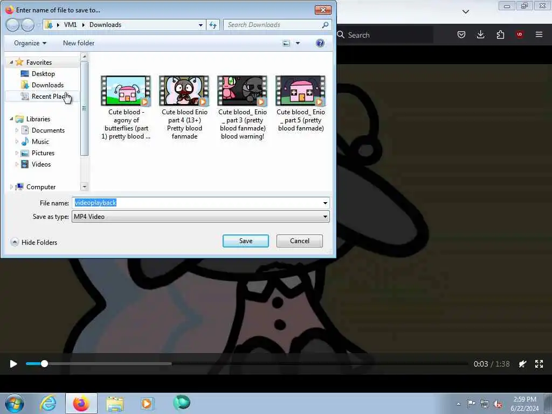This screenshot has width=552, height=414.
Task: Click the video Play button
Action: (x=13, y=364)
